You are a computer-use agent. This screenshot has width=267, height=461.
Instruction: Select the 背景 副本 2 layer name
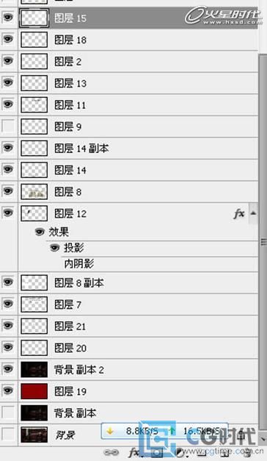79,370
